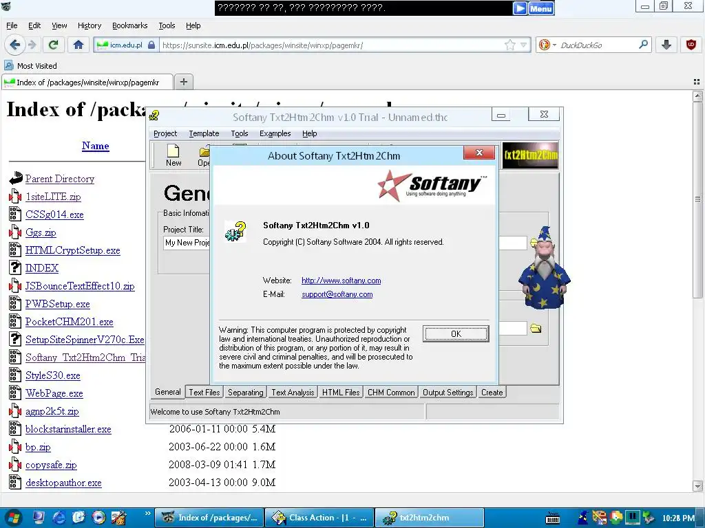705x528 pixels.
Task: Click the tab groups grid button at right of tab bar
Action: click(697, 82)
